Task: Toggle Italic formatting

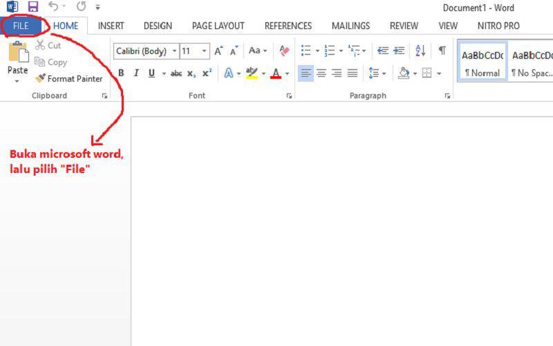Action: (136, 73)
